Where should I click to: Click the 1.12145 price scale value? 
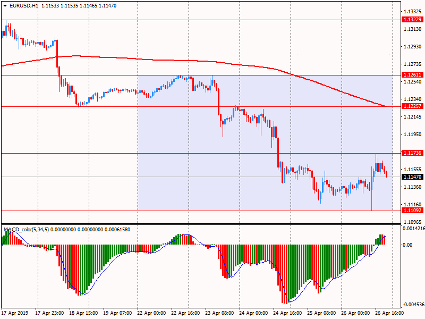413,117
